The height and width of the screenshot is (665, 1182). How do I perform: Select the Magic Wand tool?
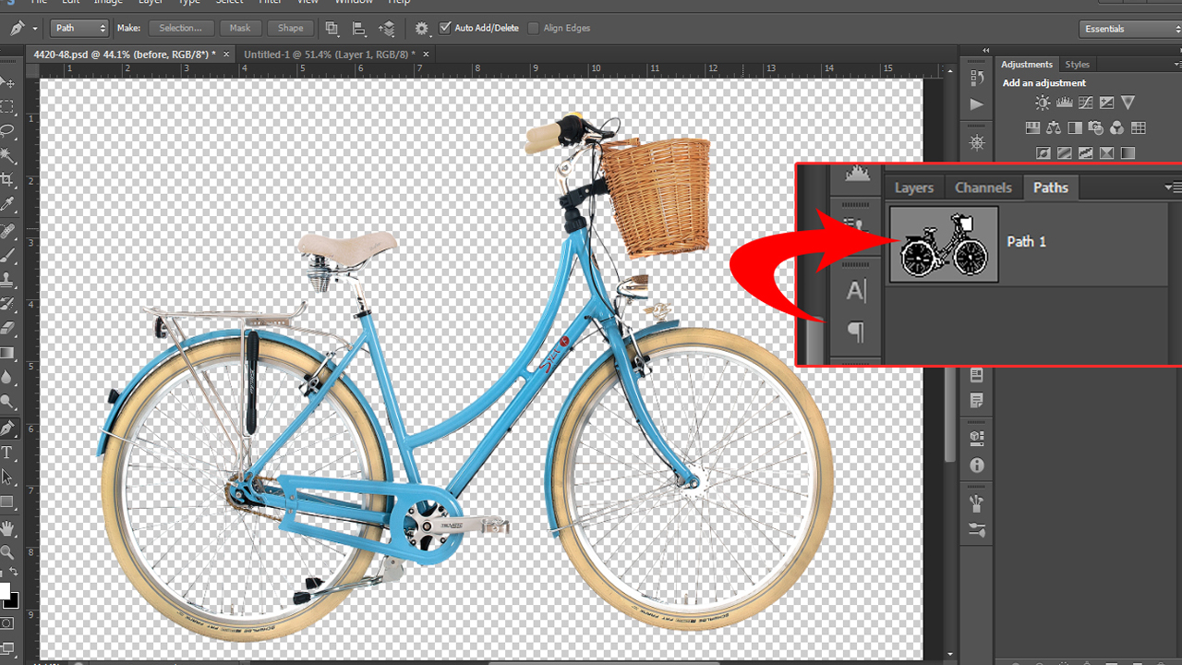tap(7, 155)
